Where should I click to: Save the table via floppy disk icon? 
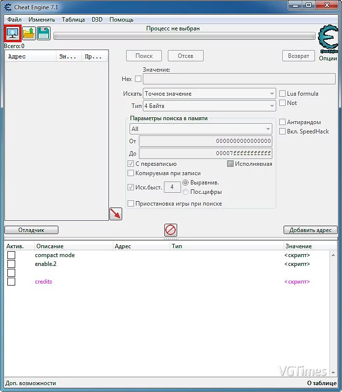coord(44,33)
